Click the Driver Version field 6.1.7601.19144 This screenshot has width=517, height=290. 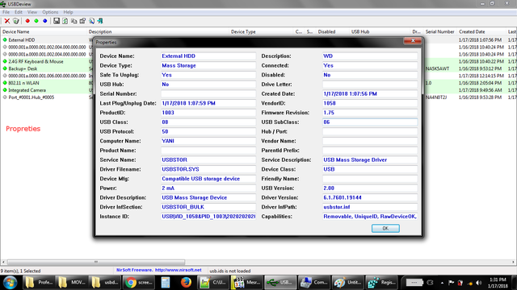click(x=370, y=198)
